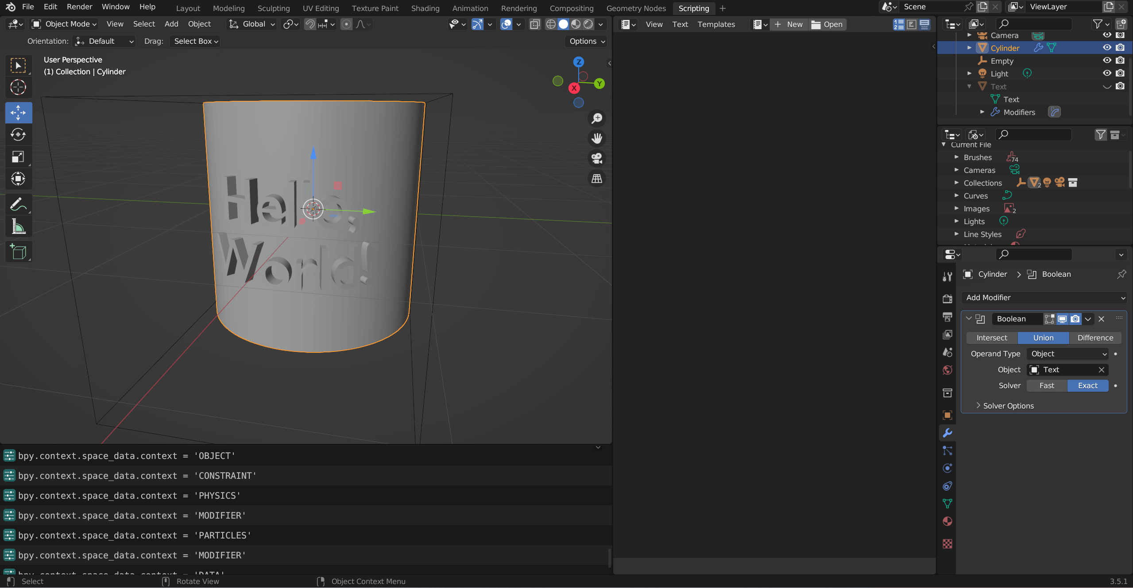Select the Scale tool
The height and width of the screenshot is (588, 1133).
coord(18,157)
